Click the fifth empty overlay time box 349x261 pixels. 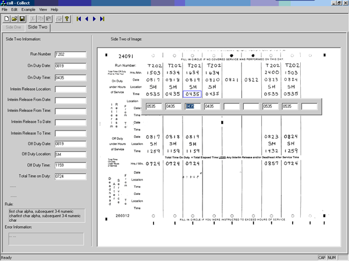[x=232, y=107]
